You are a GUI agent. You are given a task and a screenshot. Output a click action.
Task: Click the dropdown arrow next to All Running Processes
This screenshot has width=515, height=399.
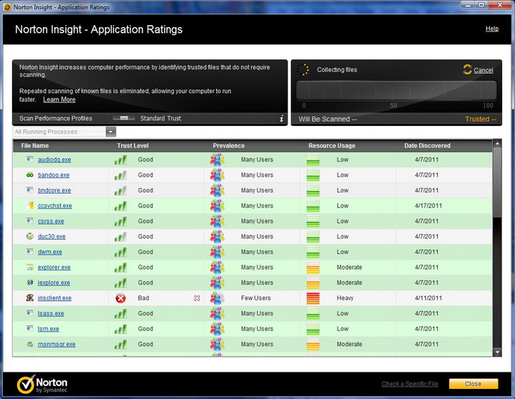(111, 132)
